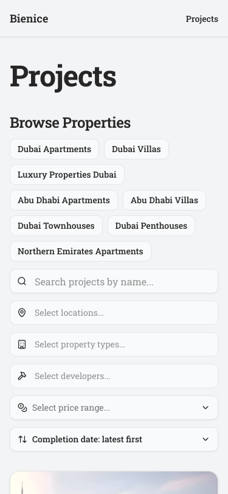Select the Dubai Penthouses chip
The width and height of the screenshot is (228, 494).
(x=151, y=226)
